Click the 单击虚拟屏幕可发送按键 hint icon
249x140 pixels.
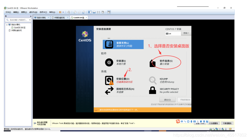pos(35,123)
